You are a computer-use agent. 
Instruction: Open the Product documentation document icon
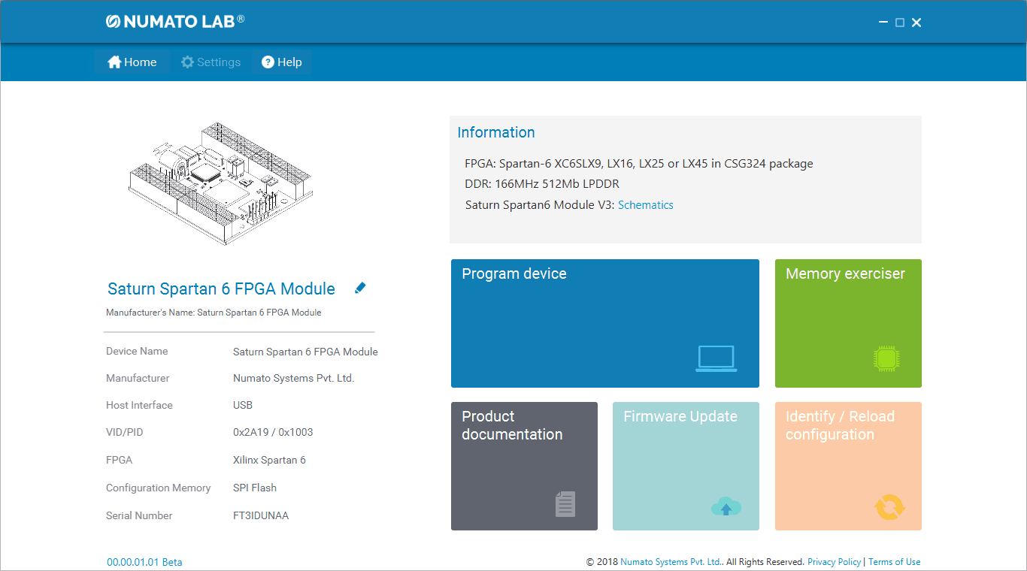pyautogui.click(x=564, y=503)
